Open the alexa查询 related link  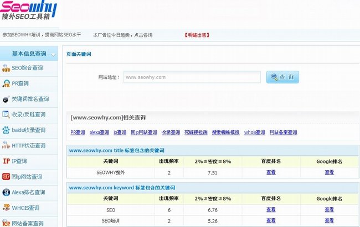pyautogui.click(x=99, y=133)
